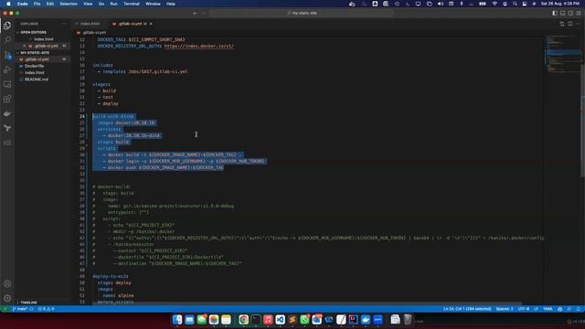Open the Trash from the dock
Screen dimensions: 585x329
click(x=408, y=320)
